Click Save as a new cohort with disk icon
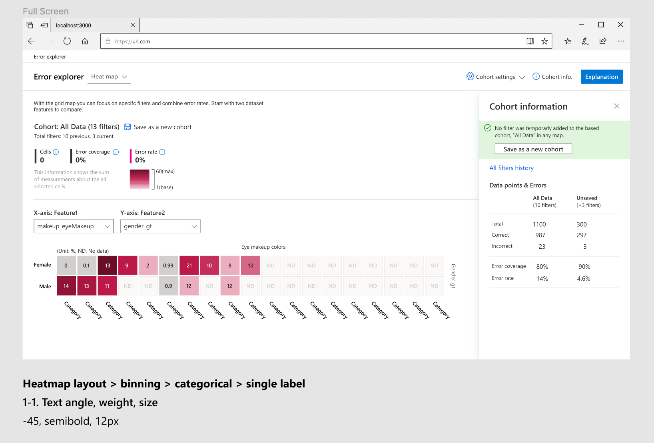The image size is (654, 443). (158, 127)
